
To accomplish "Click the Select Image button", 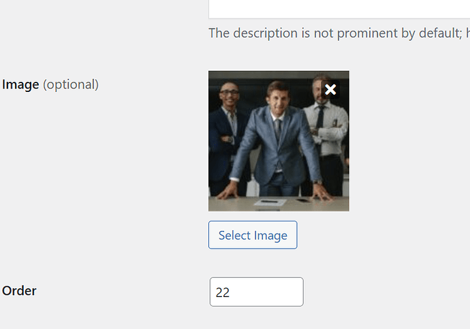I will (x=253, y=235).
